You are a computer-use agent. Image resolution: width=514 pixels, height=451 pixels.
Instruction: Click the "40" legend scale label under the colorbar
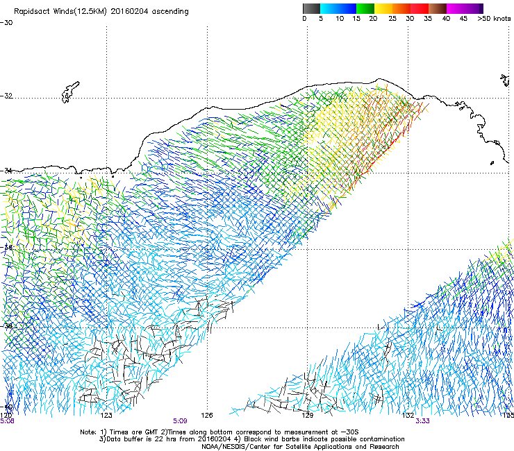446,19
